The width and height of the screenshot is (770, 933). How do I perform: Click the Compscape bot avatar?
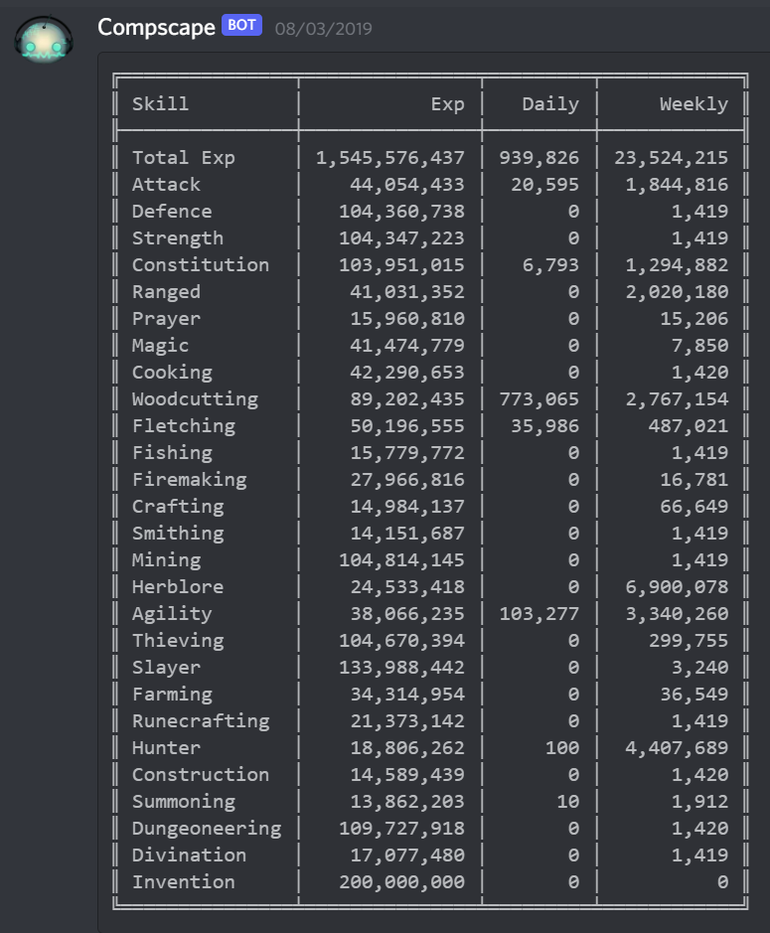pyautogui.click(x=44, y=42)
